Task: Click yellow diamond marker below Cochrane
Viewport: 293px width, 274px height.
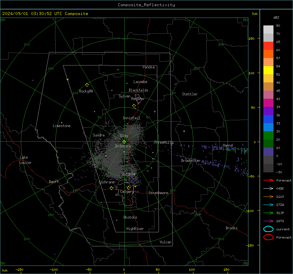Action: pos(111,188)
